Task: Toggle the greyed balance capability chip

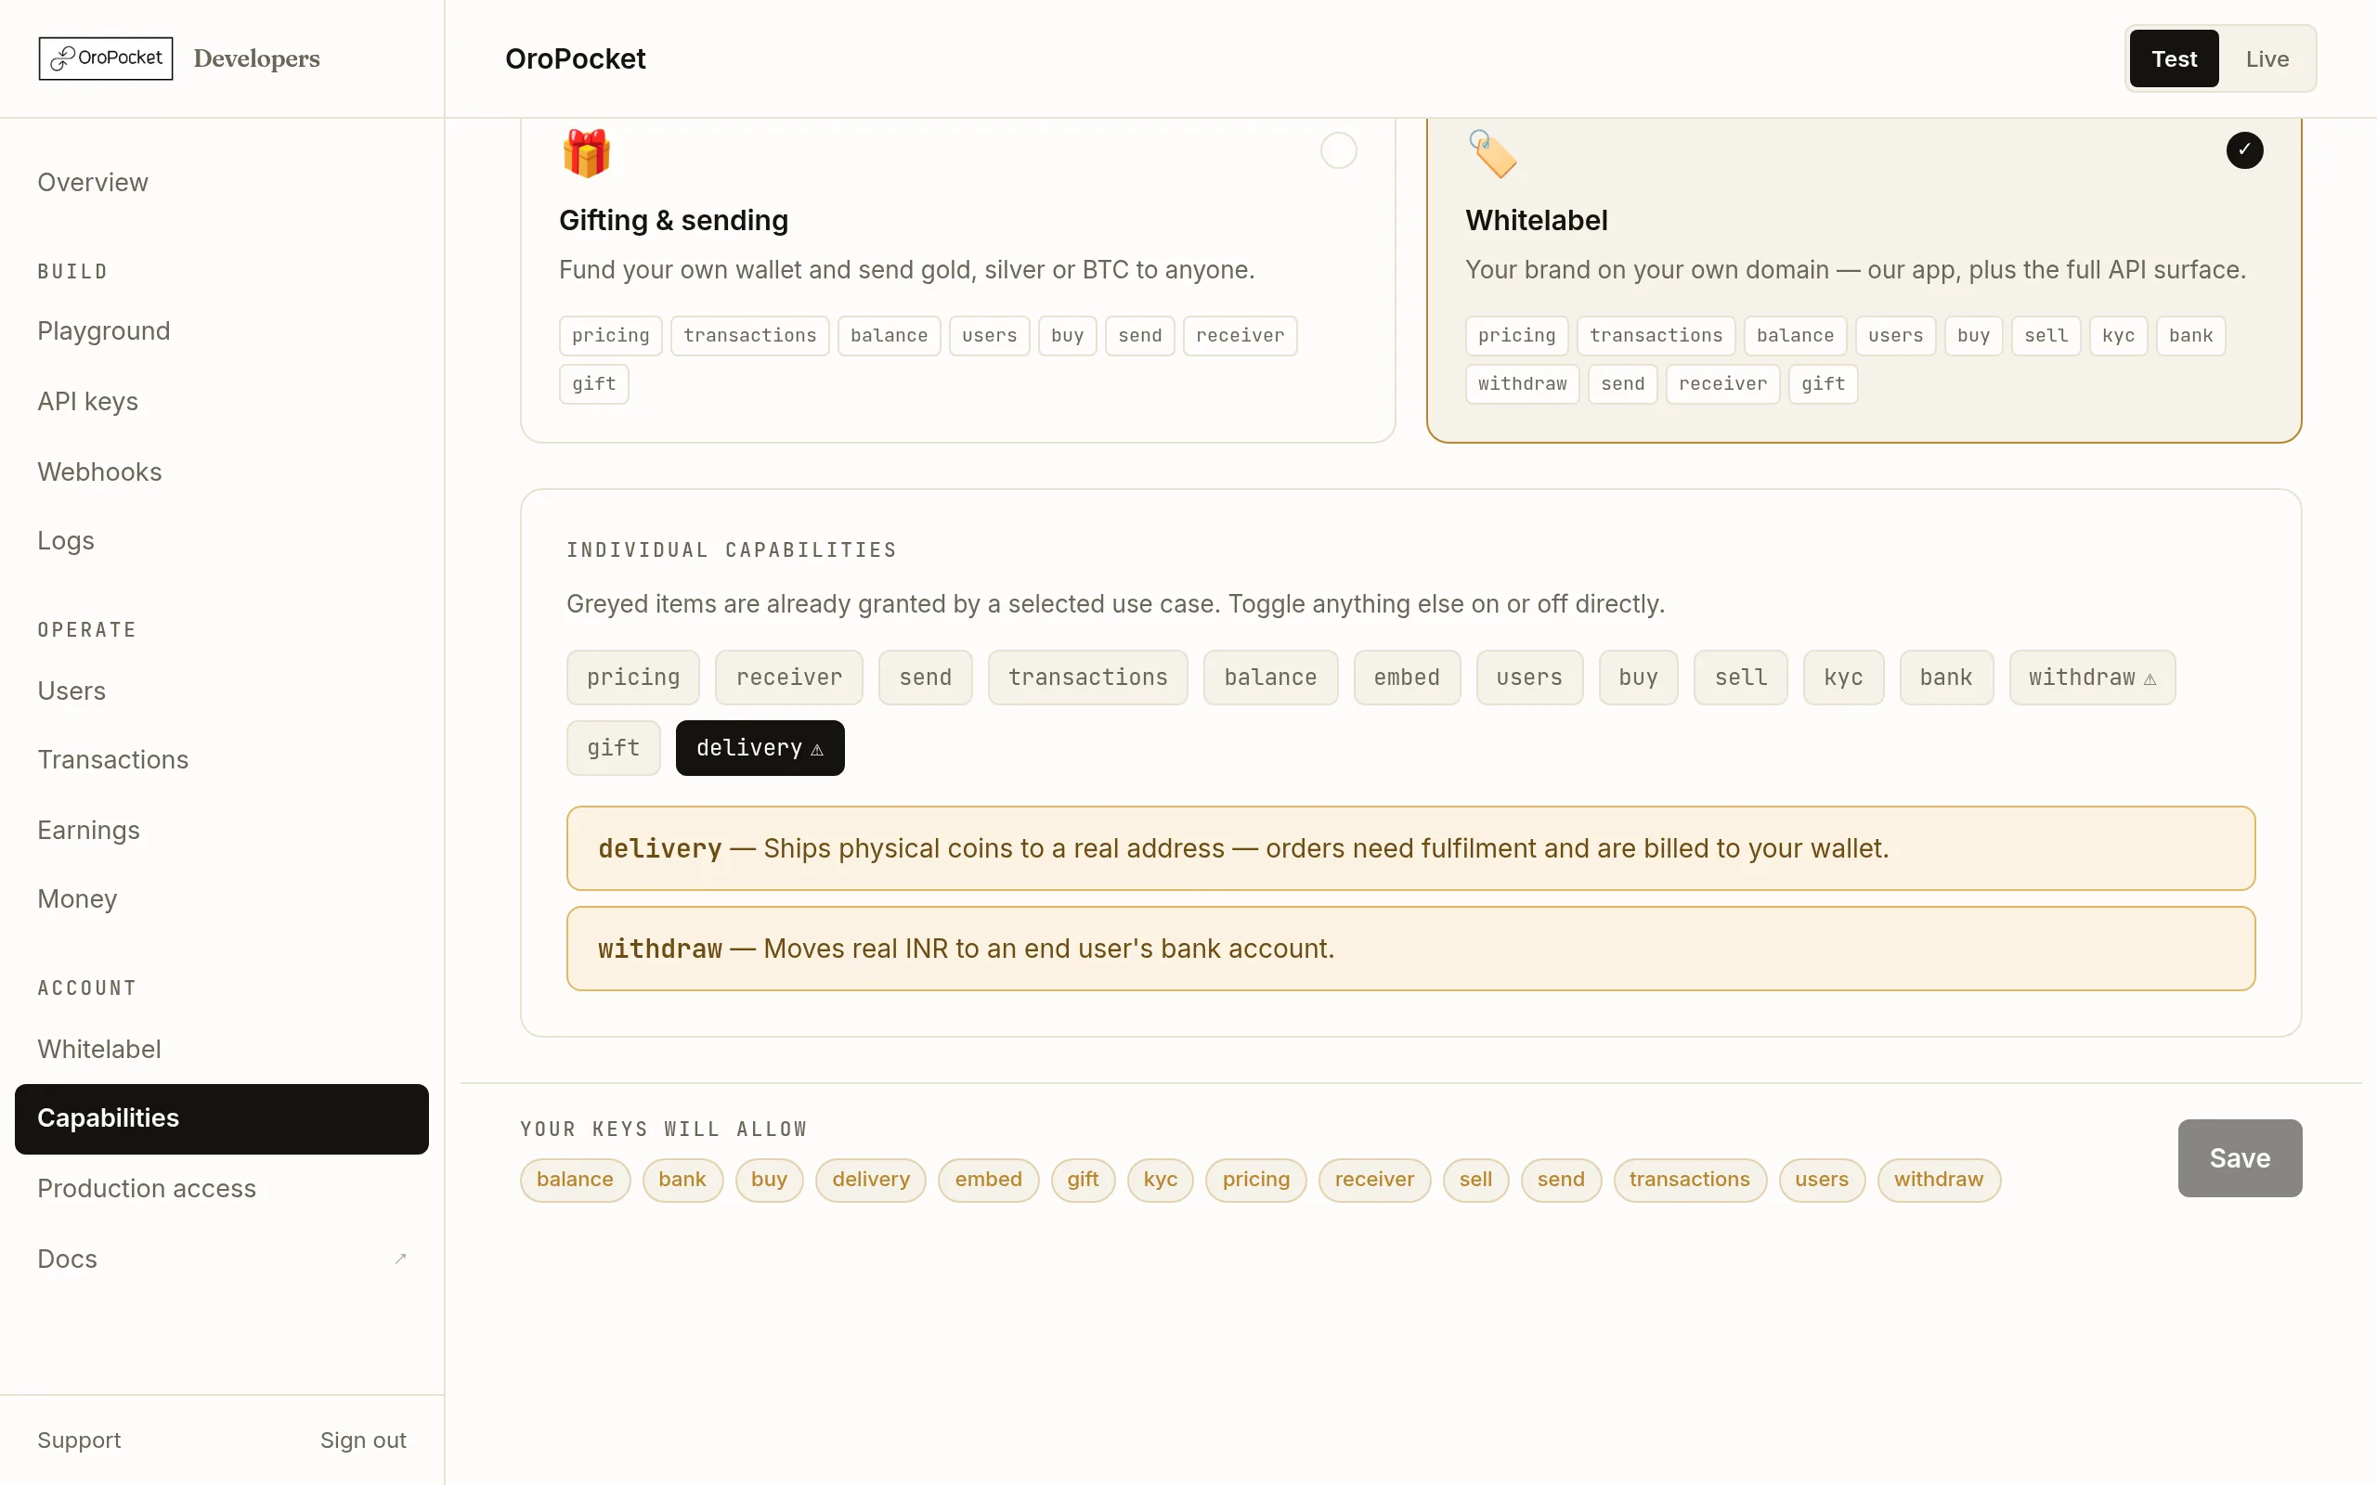Action: tap(1270, 678)
